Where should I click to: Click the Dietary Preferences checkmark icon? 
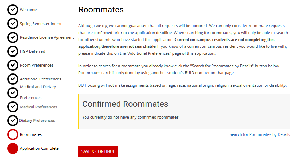tap(13, 120)
